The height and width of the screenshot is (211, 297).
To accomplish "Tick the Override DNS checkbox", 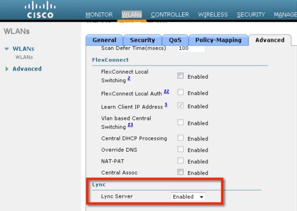I will (181, 149).
